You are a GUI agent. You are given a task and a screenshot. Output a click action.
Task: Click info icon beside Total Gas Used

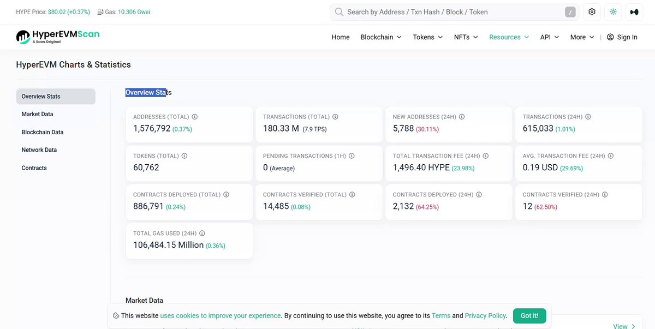(x=202, y=233)
